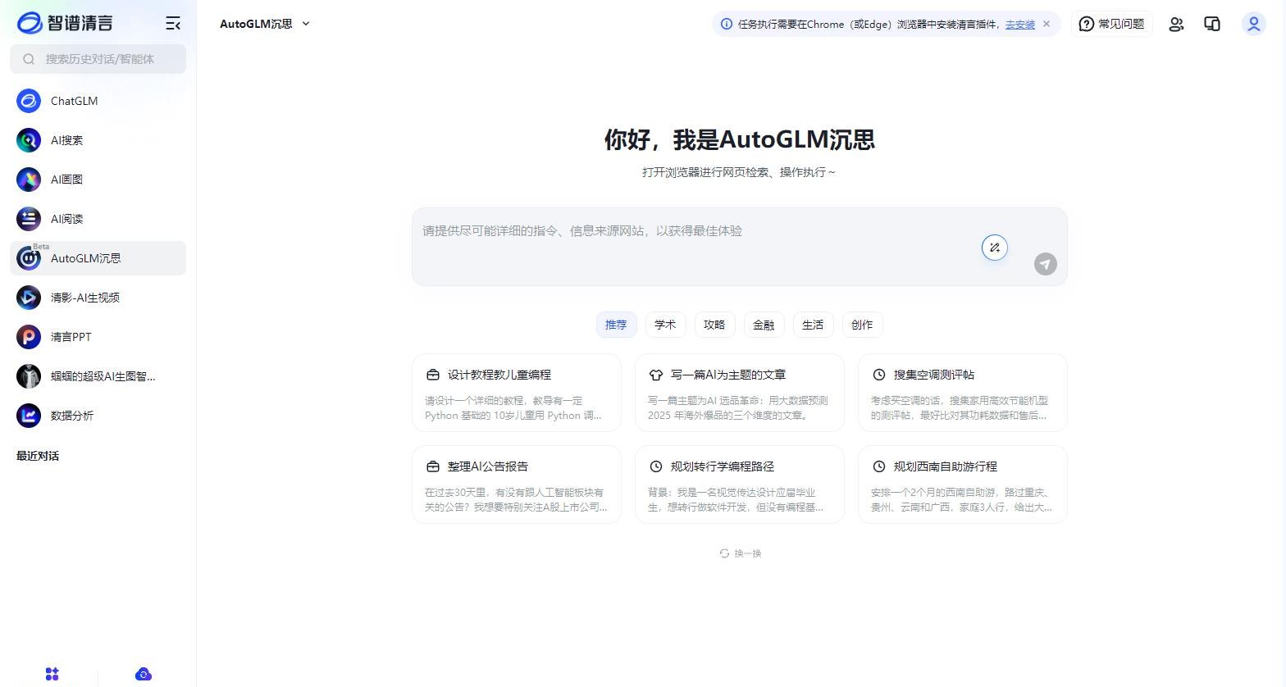The width and height of the screenshot is (1286, 687).
Task: Click the ChatGLM label in the sidebar
Action: pyautogui.click(x=74, y=101)
